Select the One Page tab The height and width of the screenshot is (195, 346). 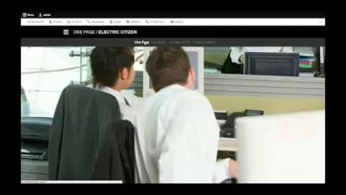pyautogui.click(x=142, y=42)
